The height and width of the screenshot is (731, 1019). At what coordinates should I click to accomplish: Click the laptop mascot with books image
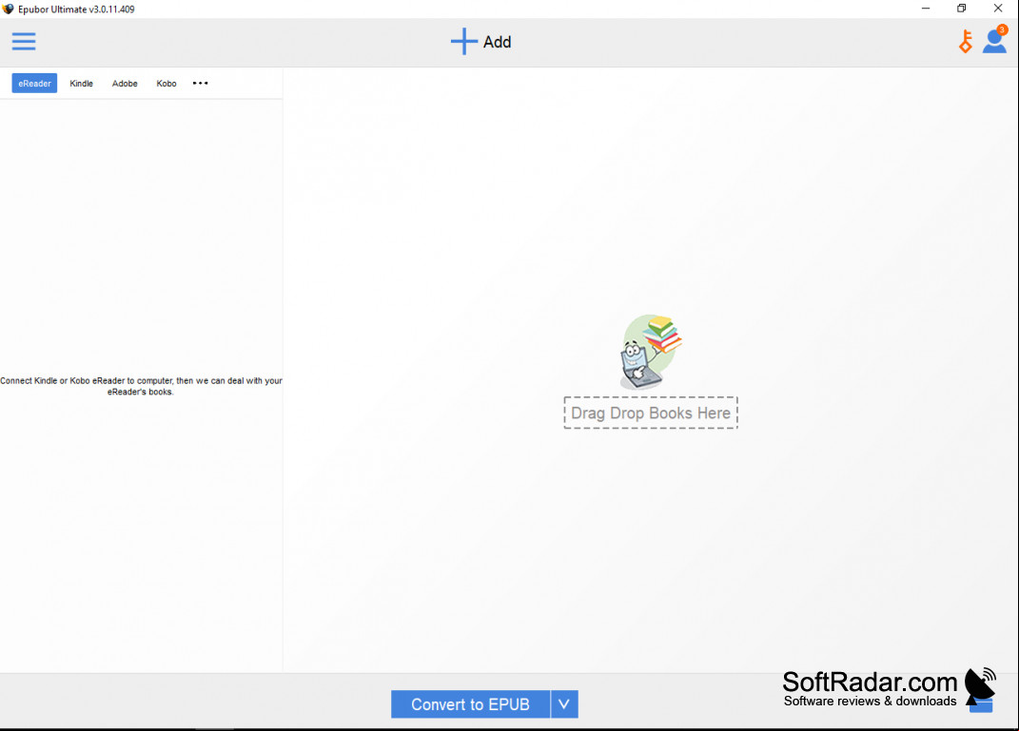[650, 352]
